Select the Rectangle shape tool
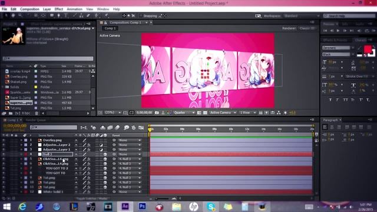The image size is (377, 212). [x=52, y=16]
